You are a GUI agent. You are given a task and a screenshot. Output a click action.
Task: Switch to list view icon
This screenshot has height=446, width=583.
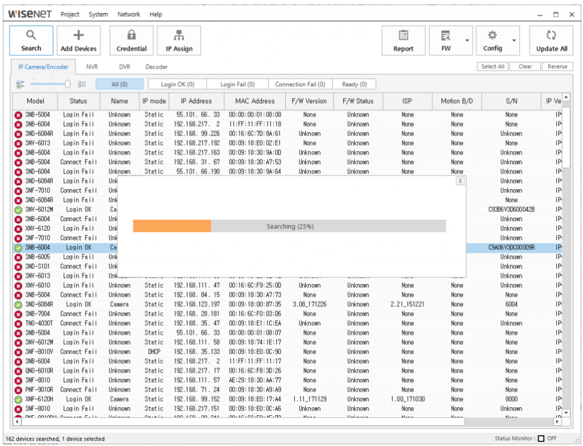(x=82, y=84)
